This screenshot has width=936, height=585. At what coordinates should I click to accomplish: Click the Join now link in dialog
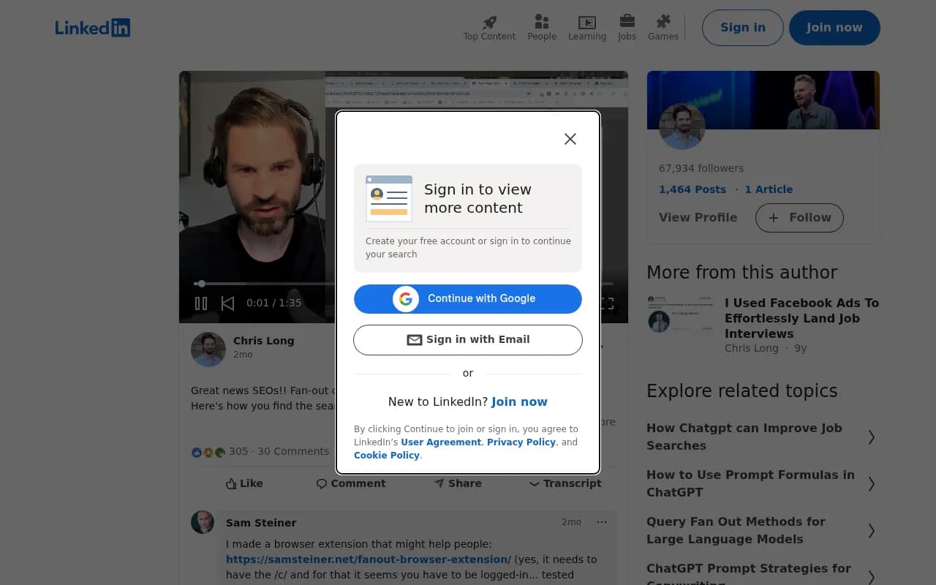click(519, 401)
